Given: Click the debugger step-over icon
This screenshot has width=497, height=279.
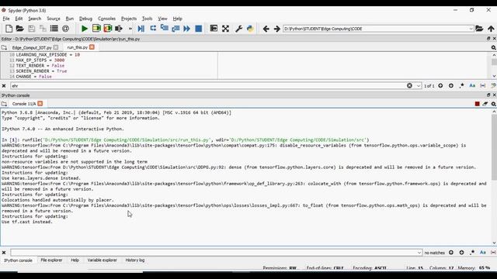Looking at the screenshot, I should pyautogui.click(x=153, y=29).
